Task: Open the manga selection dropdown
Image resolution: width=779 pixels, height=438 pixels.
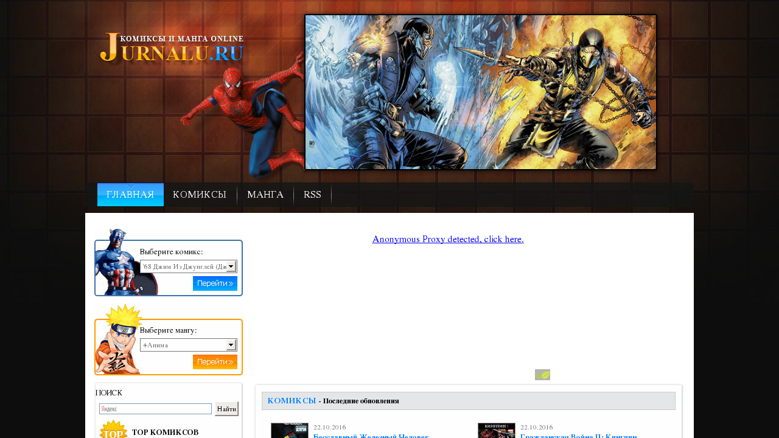Action: click(x=188, y=345)
